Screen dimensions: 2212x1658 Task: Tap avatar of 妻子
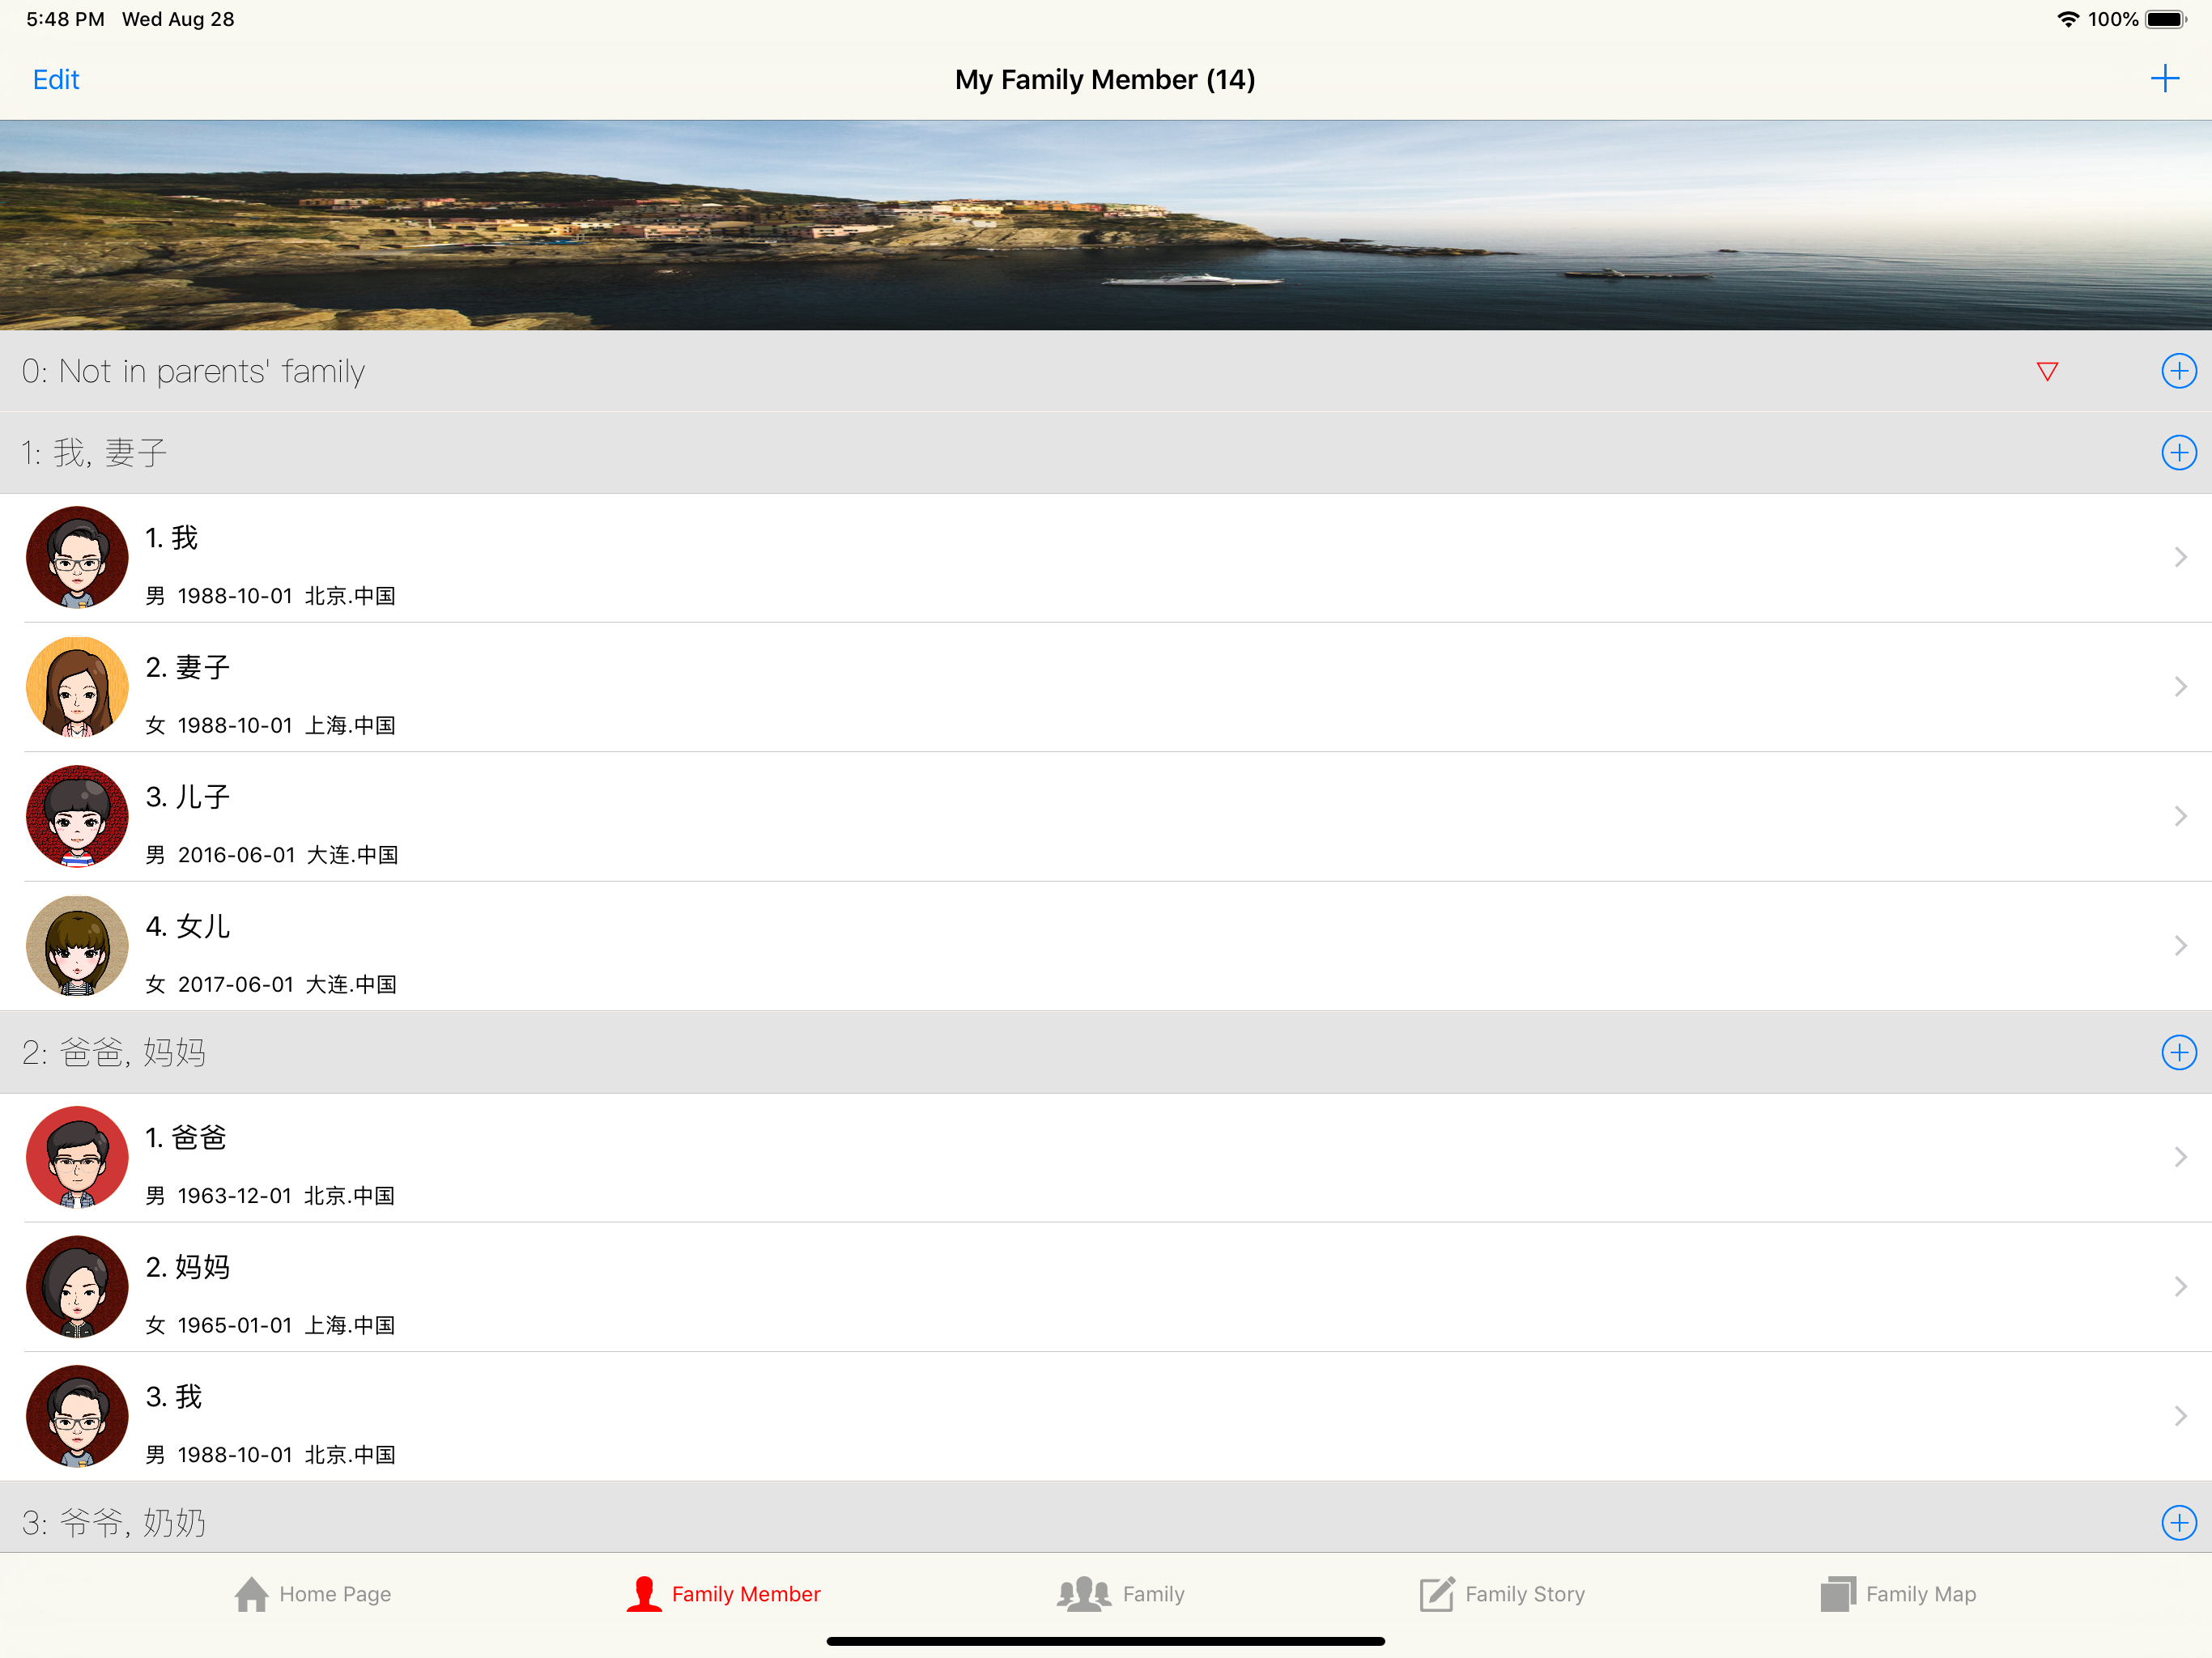point(77,686)
